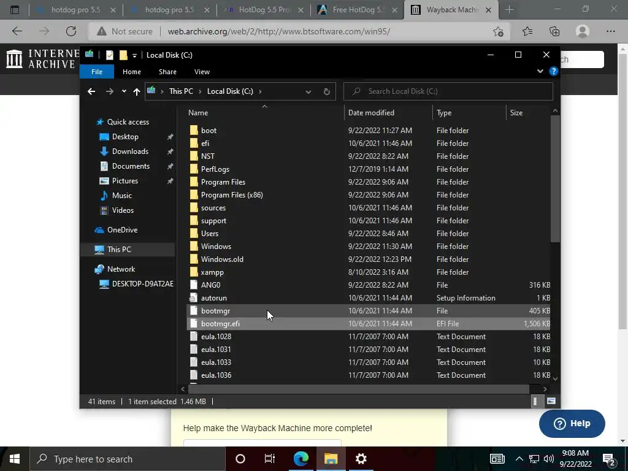Screen dimensions: 628x471
Task: Open Edge Collections
Action: click(x=554, y=31)
